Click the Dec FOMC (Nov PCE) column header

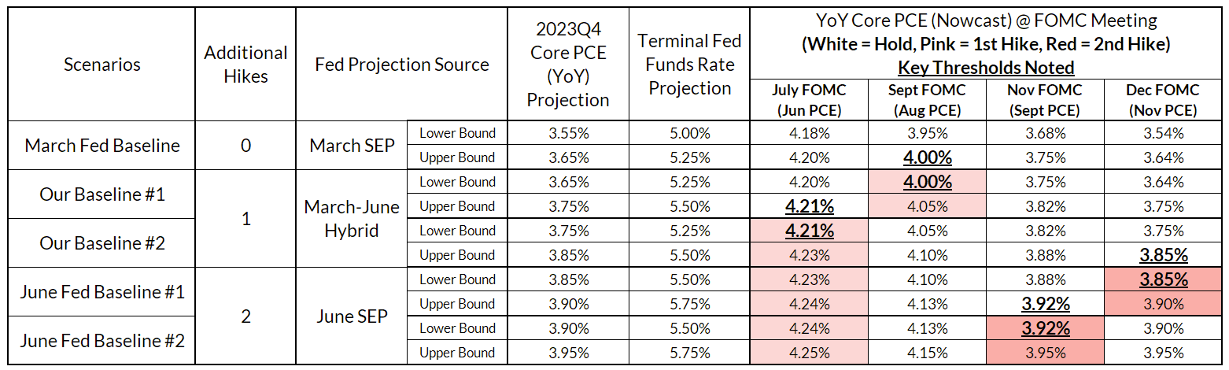1162,100
